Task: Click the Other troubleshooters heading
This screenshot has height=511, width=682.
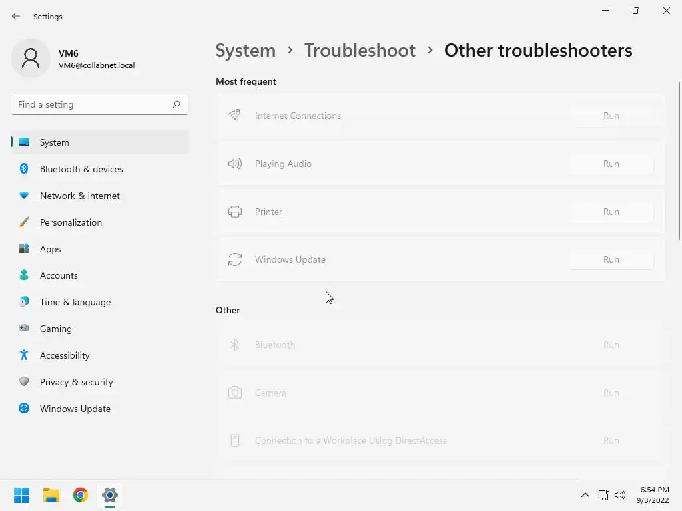Action: coord(538,51)
